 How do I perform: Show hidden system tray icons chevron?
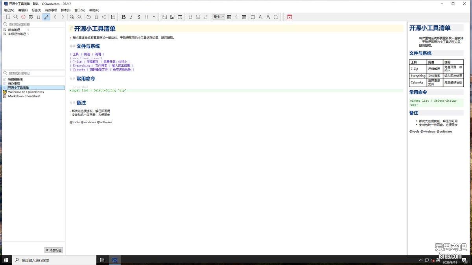(420, 260)
